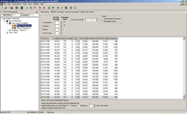The image size is (187, 114).
Task: Open the 1st Day of First Bill dropdown
Action: pyautogui.click(x=97, y=20)
